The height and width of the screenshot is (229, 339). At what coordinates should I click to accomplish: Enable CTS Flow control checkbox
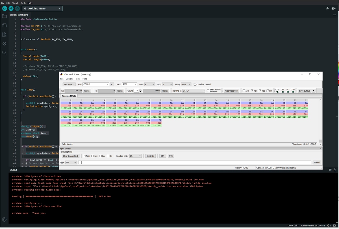coord(195,84)
